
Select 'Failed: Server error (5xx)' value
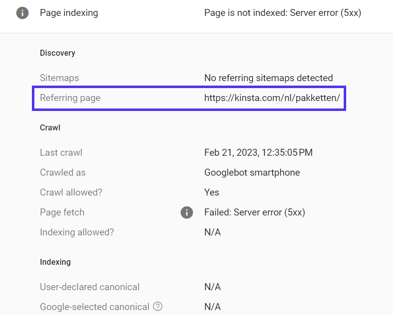(255, 212)
